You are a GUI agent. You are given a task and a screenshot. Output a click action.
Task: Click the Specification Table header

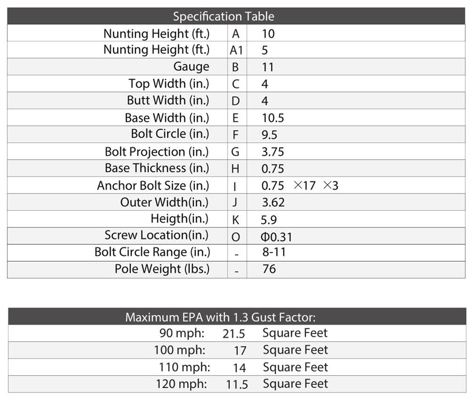(223, 16)
